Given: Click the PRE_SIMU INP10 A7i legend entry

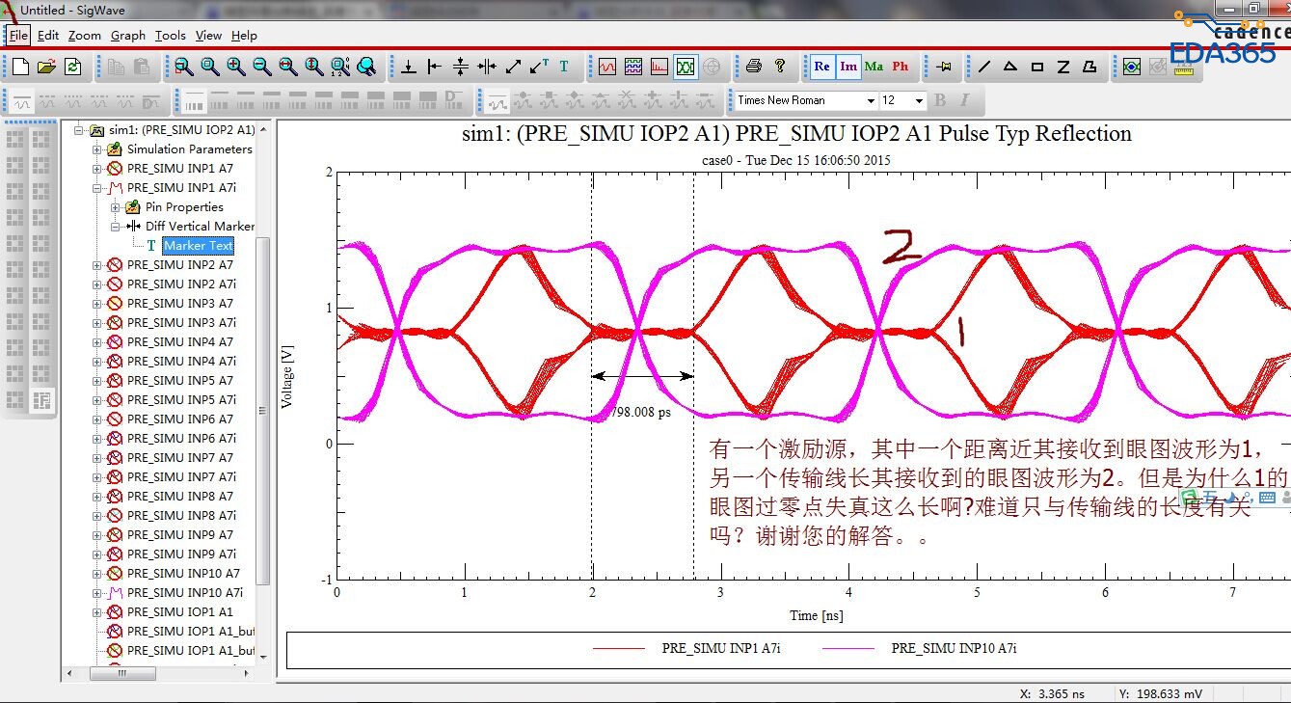Looking at the screenshot, I should (x=954, y=649).
